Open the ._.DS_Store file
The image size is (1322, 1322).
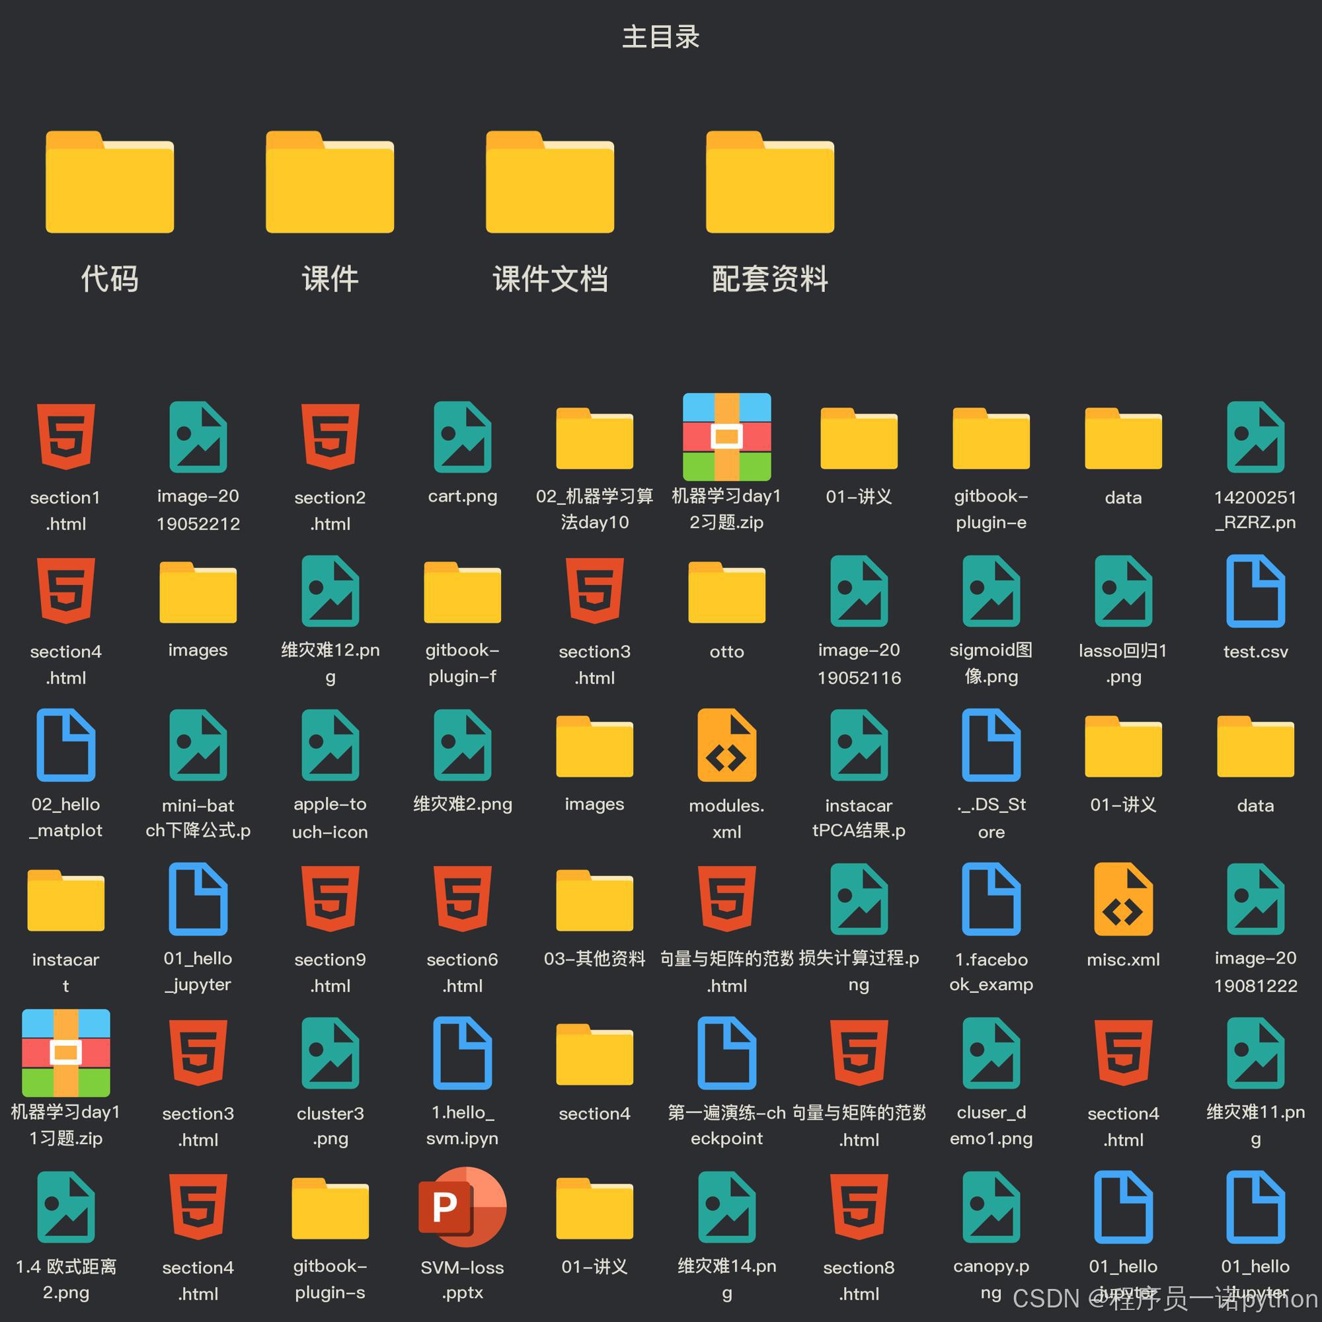click(x=991, y=745)
